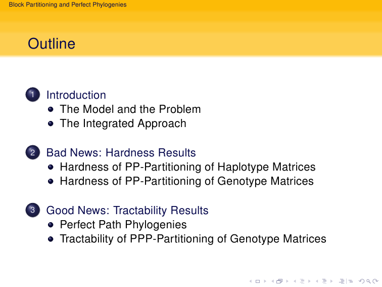Click the numbered ball 2 bullet
This screenshot has width=382, height=287.
(33, 152)
